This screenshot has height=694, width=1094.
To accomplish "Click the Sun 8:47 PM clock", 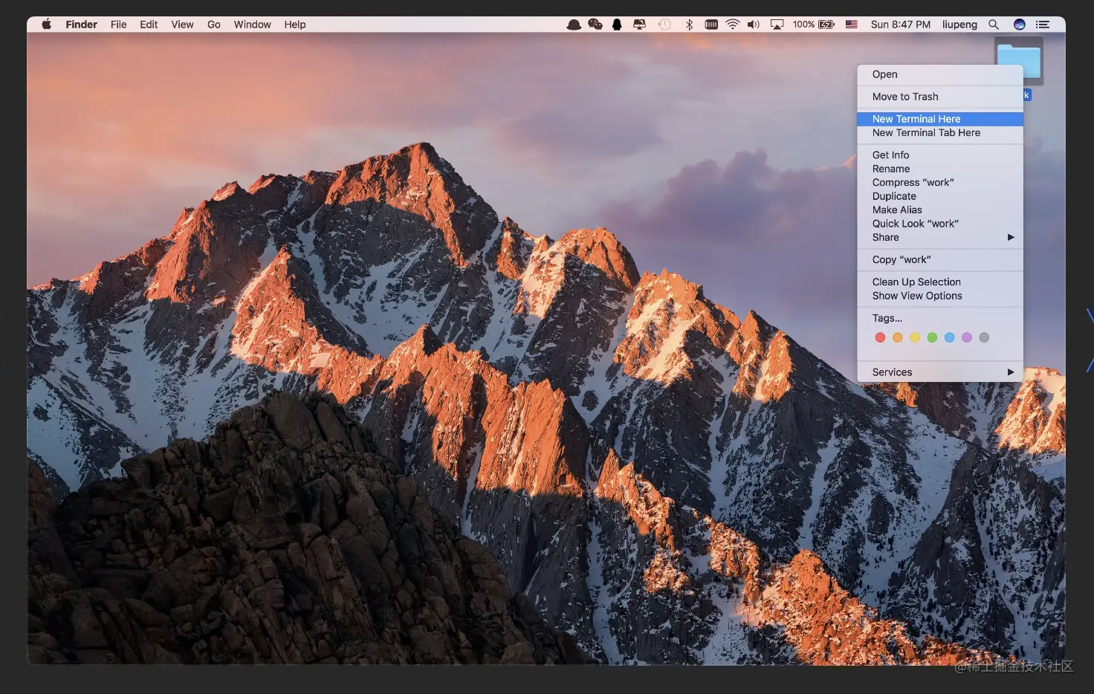I will coord(901,25).
